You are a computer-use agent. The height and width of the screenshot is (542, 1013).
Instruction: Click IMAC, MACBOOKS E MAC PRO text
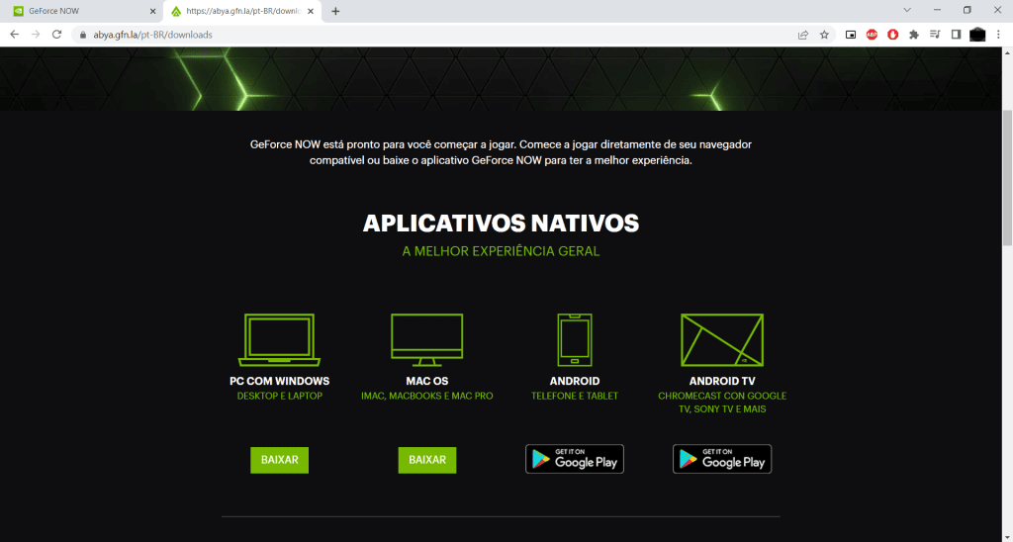pyautogui.click(x=427, y=396)
